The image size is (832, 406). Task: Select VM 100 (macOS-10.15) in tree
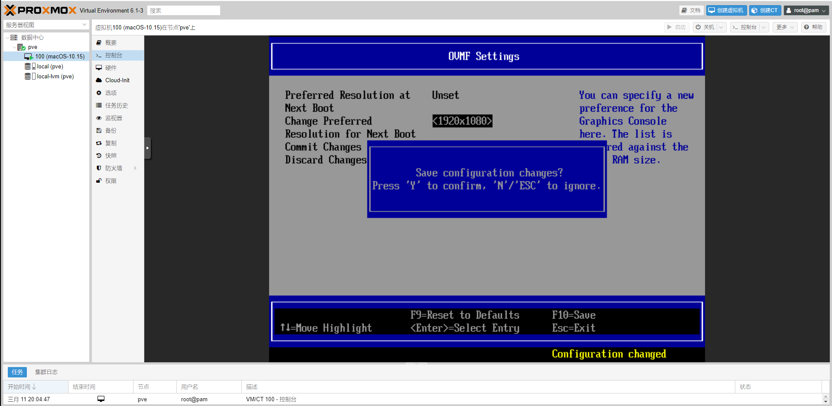59,57
